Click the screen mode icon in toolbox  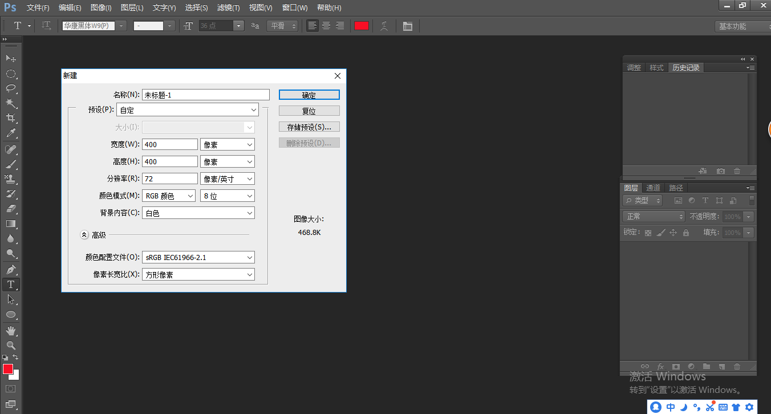click(11, 405)
